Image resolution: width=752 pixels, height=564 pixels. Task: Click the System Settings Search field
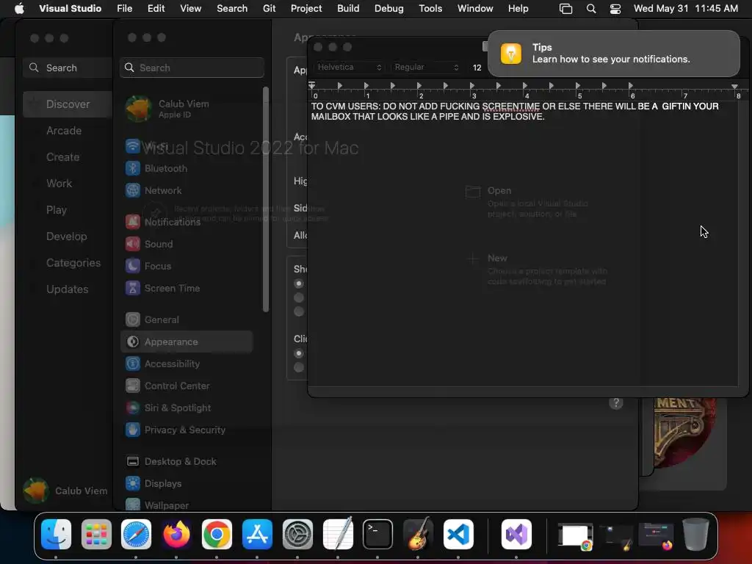point(192,68)
